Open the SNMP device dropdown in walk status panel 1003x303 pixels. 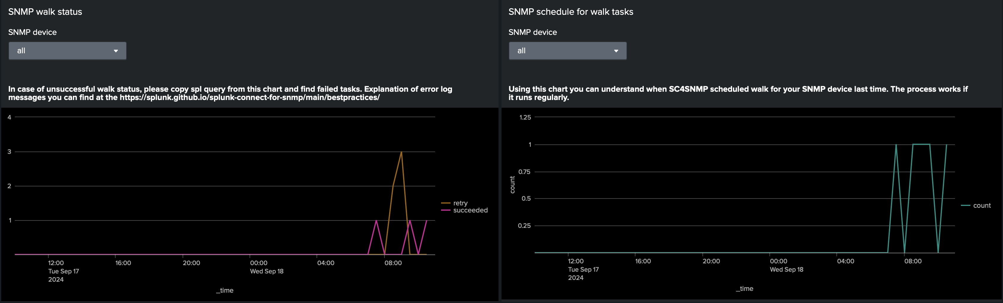pos(67,51)
